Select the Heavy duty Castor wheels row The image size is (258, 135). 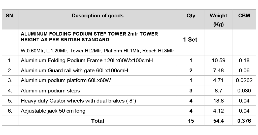point(129,101)
